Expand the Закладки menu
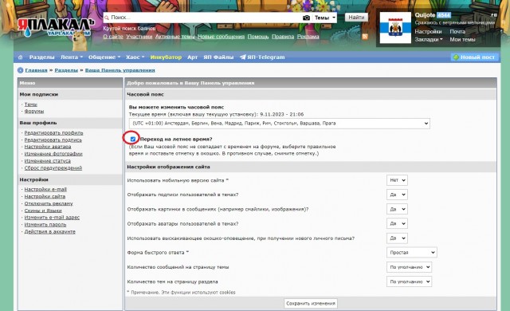The width and height of the screenshot is (510, 311). 429,39
